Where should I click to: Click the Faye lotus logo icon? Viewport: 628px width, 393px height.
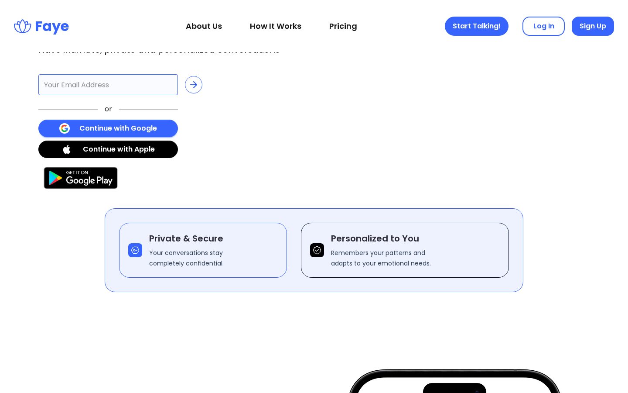click(23, 26)
